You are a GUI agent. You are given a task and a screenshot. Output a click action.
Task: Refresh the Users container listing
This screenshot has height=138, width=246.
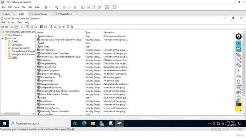pyautogui.click(x=32, y=27)
